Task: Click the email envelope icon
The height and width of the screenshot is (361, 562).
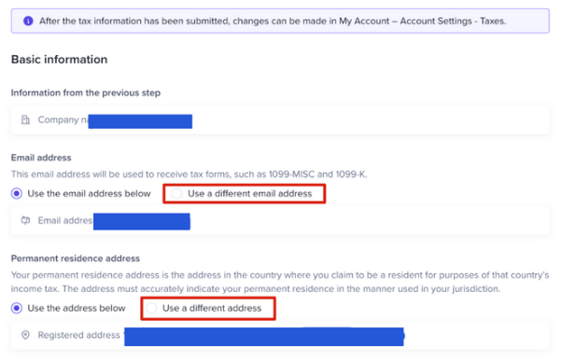Action: pos(25,220)
